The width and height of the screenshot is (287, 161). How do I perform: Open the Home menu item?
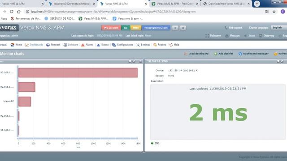(17, 45)
